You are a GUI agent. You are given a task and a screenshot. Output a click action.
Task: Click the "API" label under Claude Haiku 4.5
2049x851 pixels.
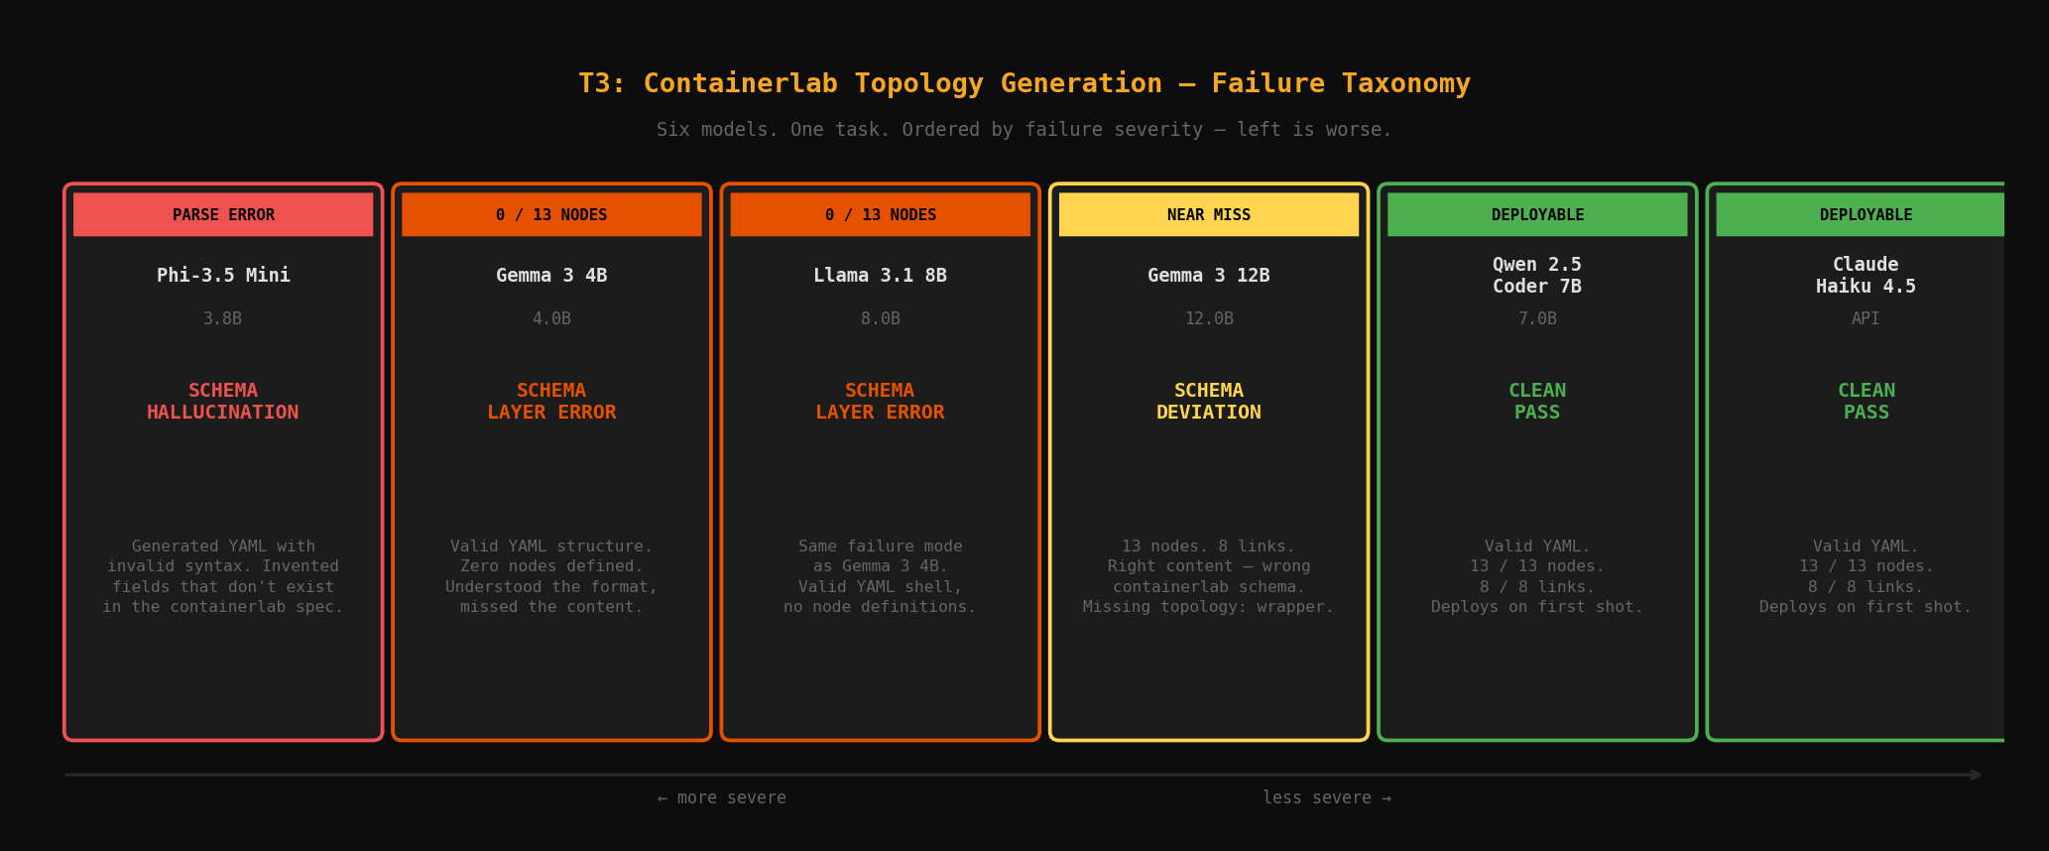pos(1866,318)
